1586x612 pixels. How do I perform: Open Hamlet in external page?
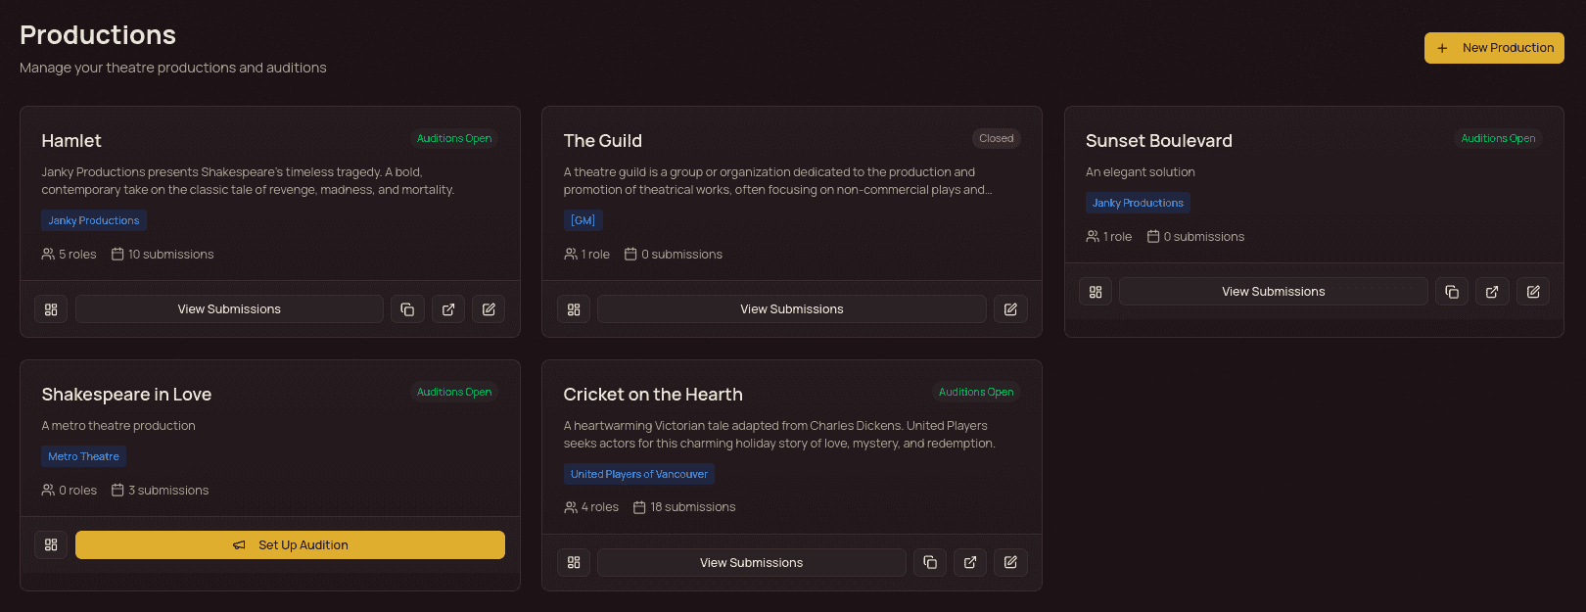448,309
